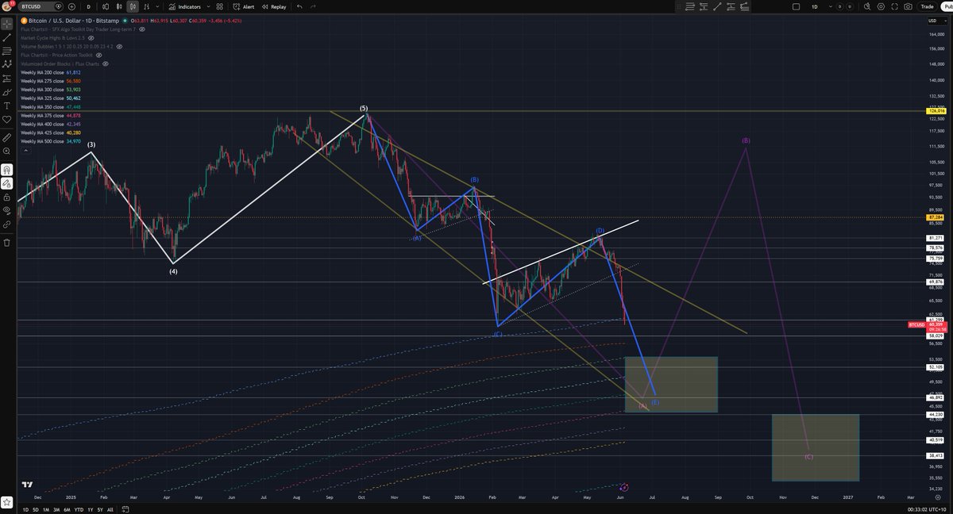Set the time range to 3M
Viewport: 953px width, 514px height.
[56, 509]
